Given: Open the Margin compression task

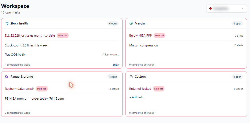Looking at the screenshot, I should [x=144, y=45].
